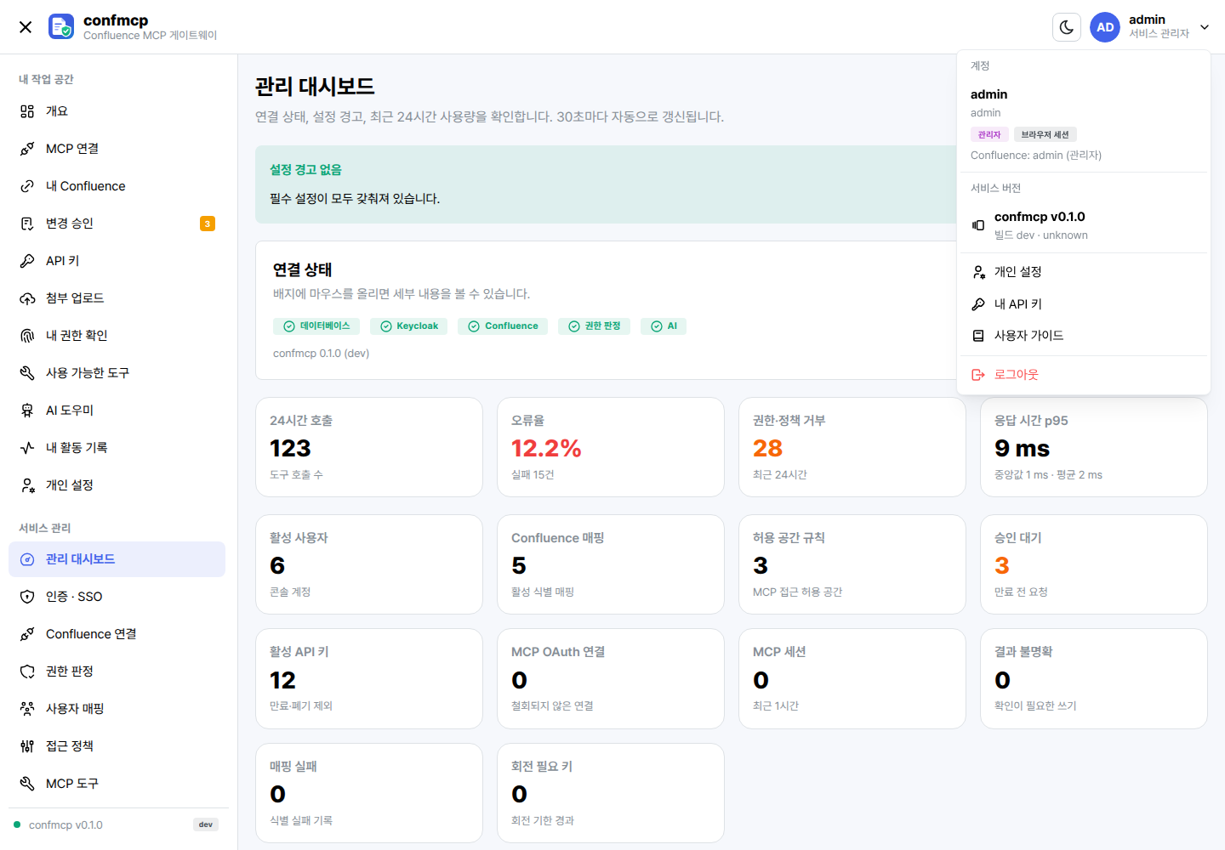Click the 변경 승인 clipboard icon
This screenshot has width=1225, height=850.
pos(27,224)
